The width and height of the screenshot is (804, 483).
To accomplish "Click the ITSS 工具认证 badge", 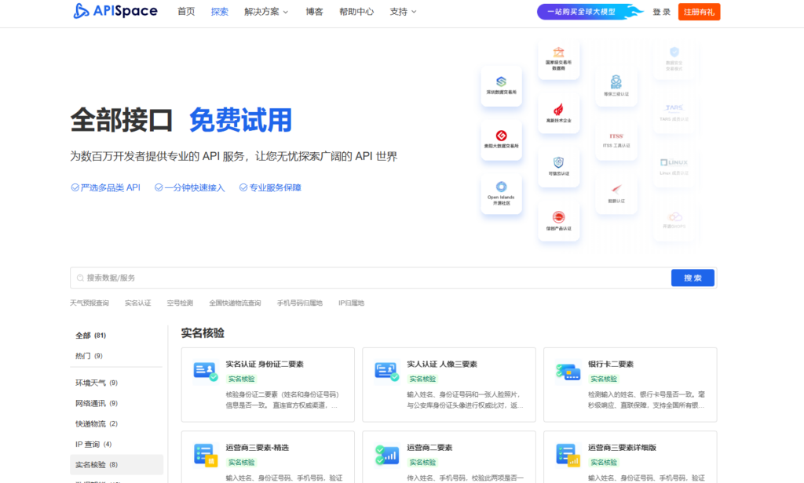I will coord(616,140).
